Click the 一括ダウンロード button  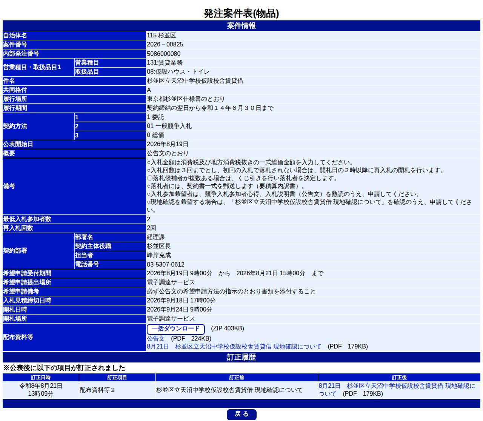coord(176,329)
